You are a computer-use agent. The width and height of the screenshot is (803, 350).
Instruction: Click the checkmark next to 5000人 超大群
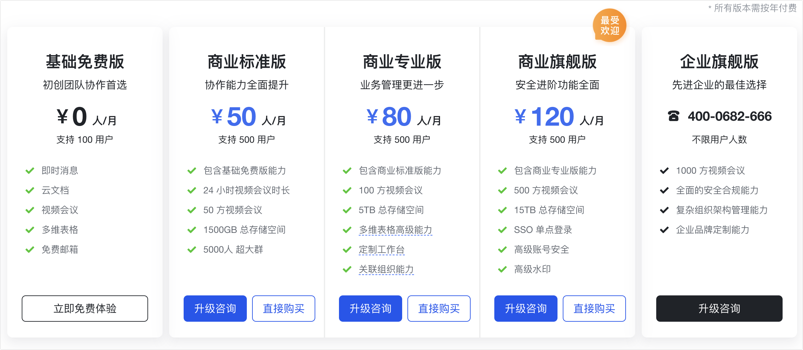(x=192, y=249)
